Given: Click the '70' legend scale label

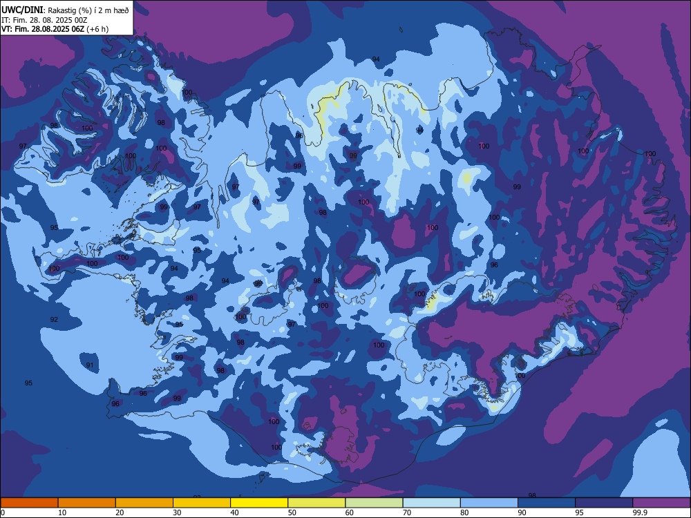Looking at the screenshot, I should pos(407,512).
